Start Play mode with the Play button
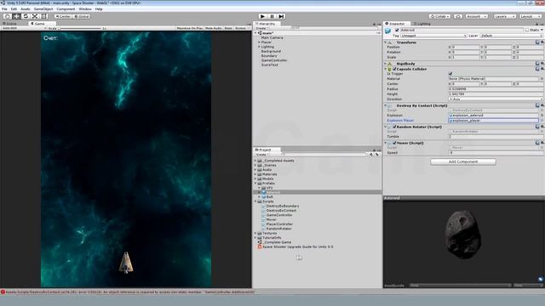The width and height of the screenshot is (545, 306). coord(263,16)
